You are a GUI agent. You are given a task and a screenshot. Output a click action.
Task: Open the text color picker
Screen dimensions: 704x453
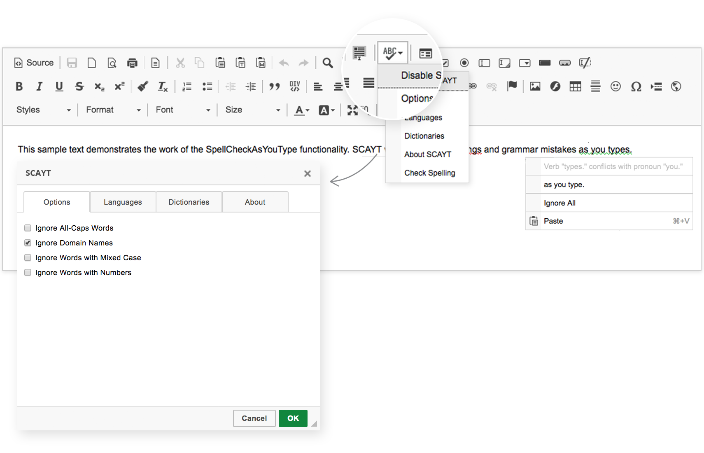(302, 110)
